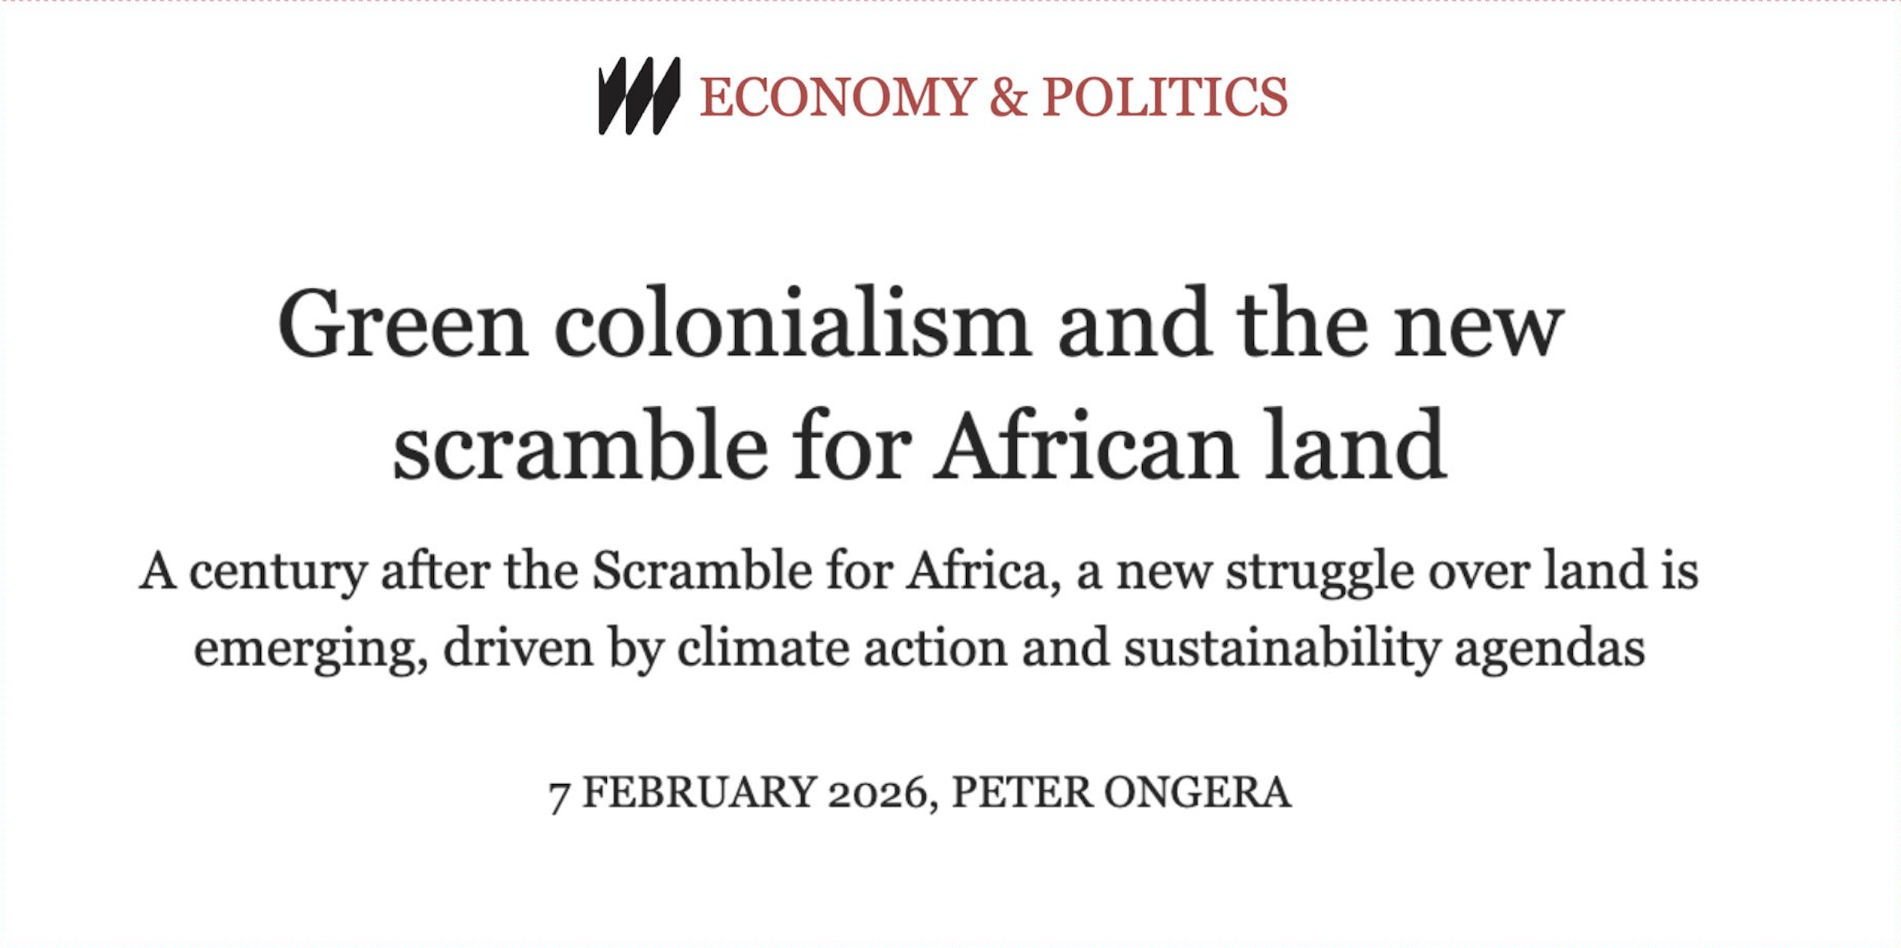The image size is (1901, 948).
Task: Click "sustainability agendas" in the subtitle
Action: pyautogui.click(x=1384, y=649)
